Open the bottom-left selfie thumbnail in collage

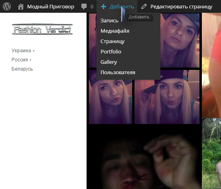tap(110, 101)
